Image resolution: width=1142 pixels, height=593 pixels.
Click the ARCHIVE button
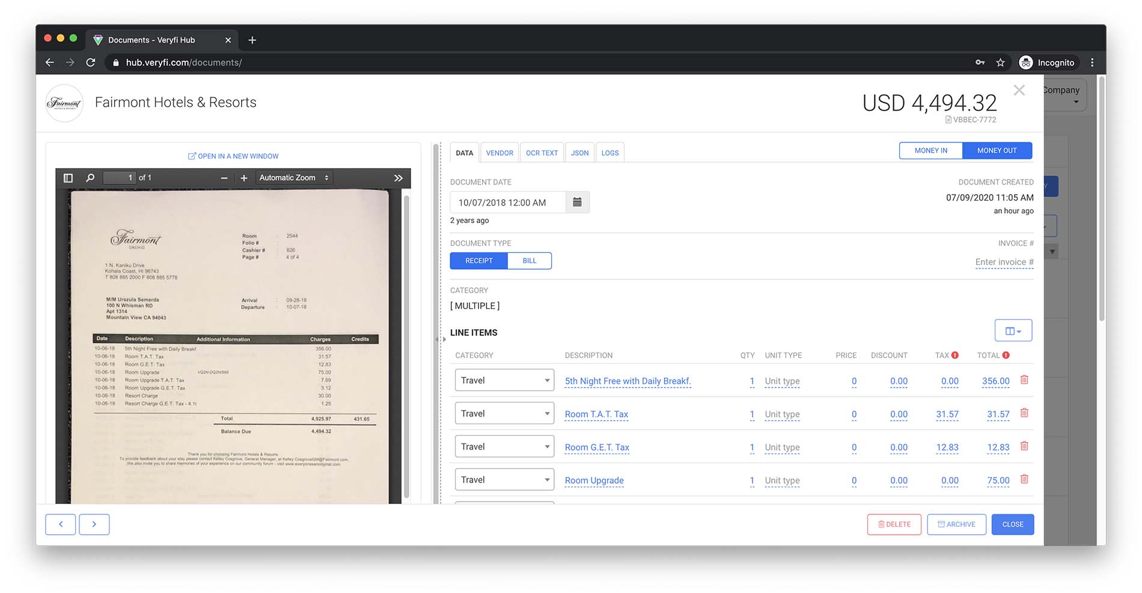[x=956, y=525]
